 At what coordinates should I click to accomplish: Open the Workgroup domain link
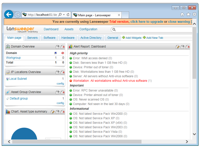pos(13,58)
